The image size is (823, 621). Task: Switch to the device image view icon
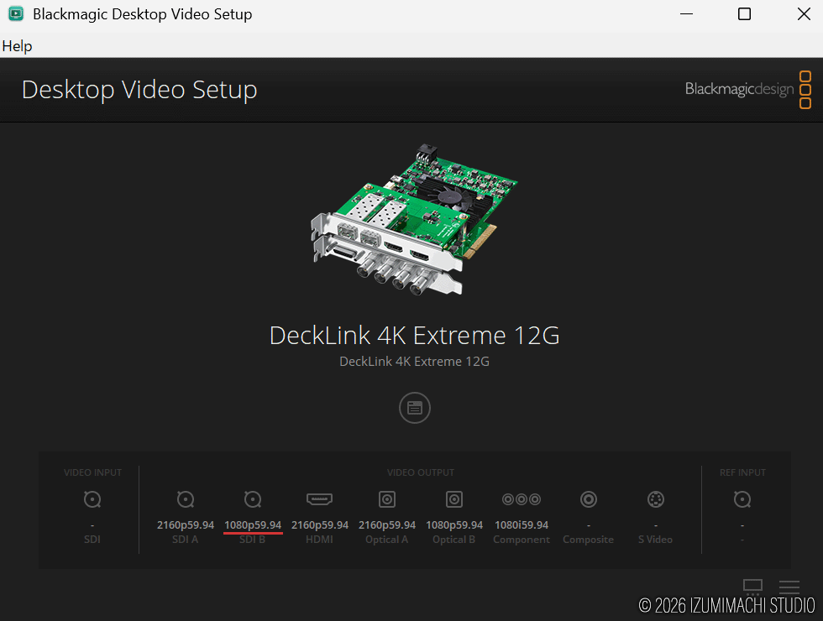[x=752, y=587]
